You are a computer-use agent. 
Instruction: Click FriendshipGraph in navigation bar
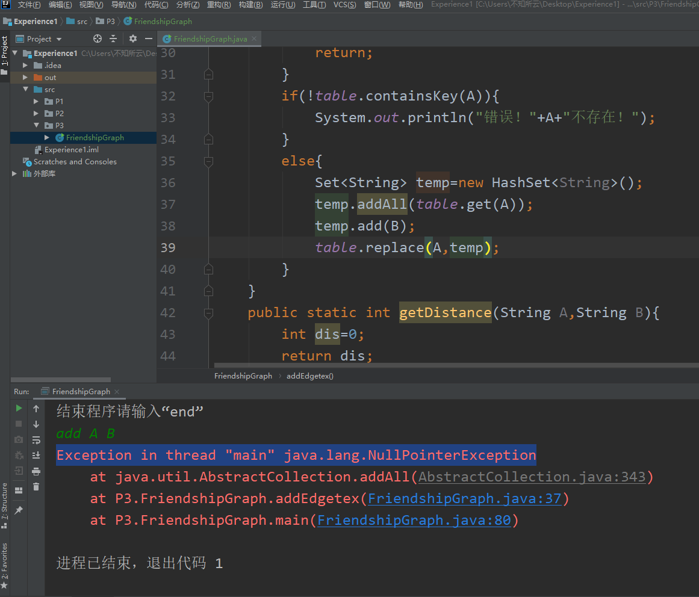(x=158, y=22)
